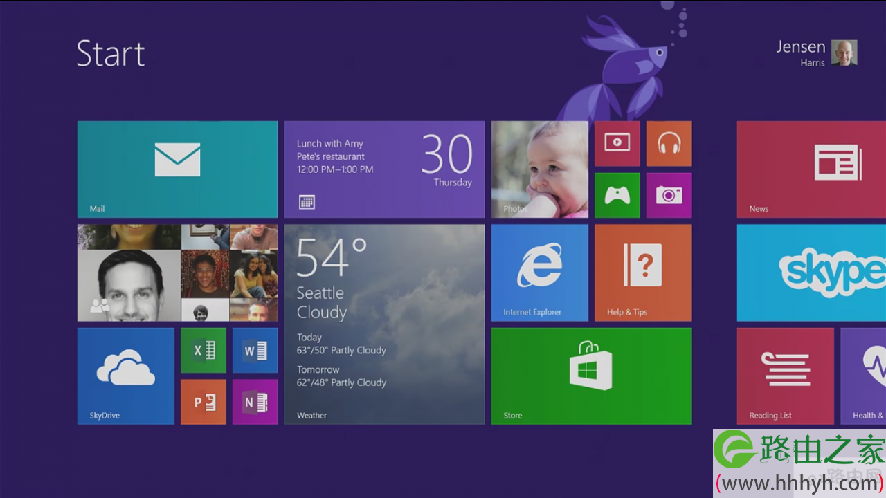886x498 pixels.
Task: Click the Jensen Harris account picture
Action: (x=844, y=53)
